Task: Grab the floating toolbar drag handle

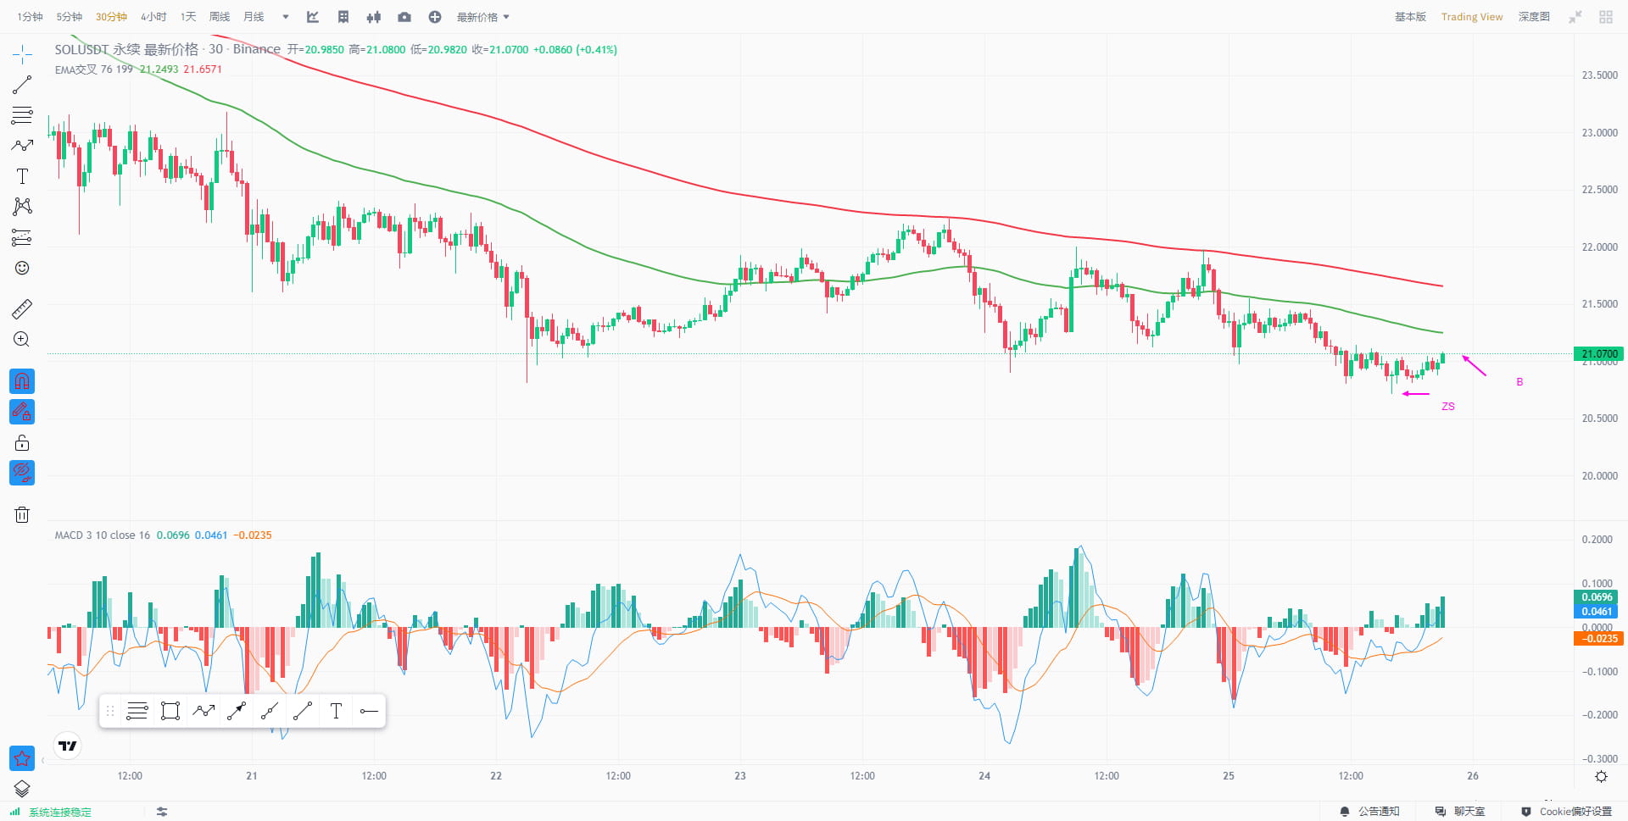Action: coord(110,712)
